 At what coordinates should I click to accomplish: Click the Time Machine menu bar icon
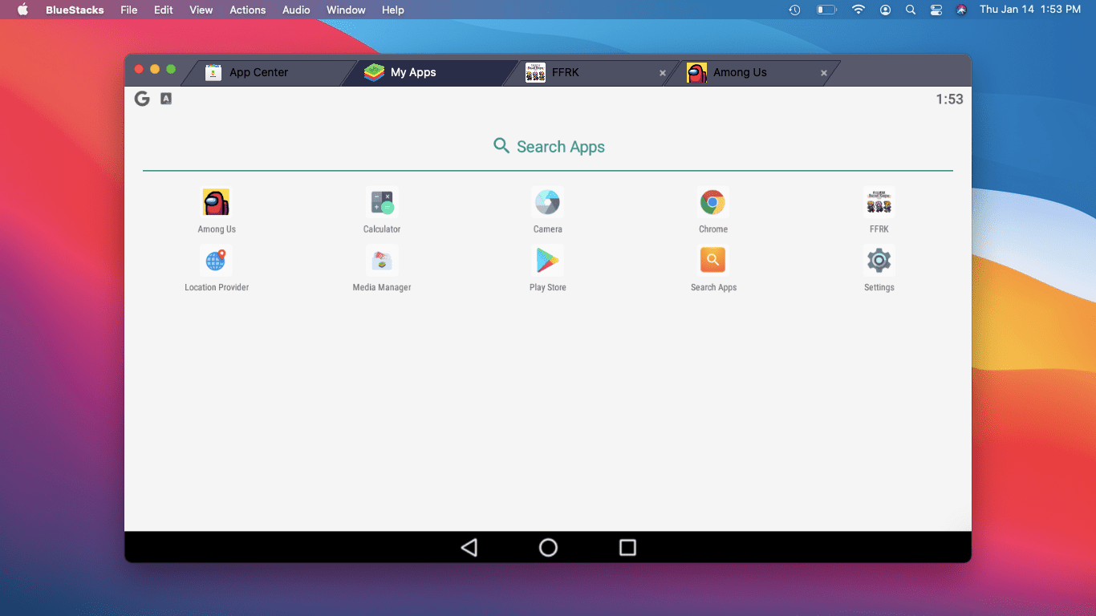pos(794,10)
